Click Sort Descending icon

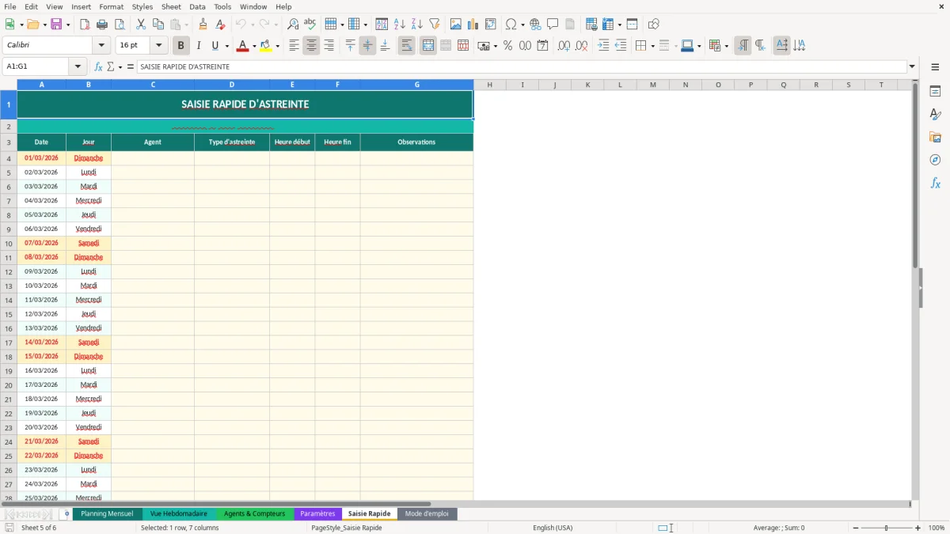pyautogui.click(x=417, y=25)
